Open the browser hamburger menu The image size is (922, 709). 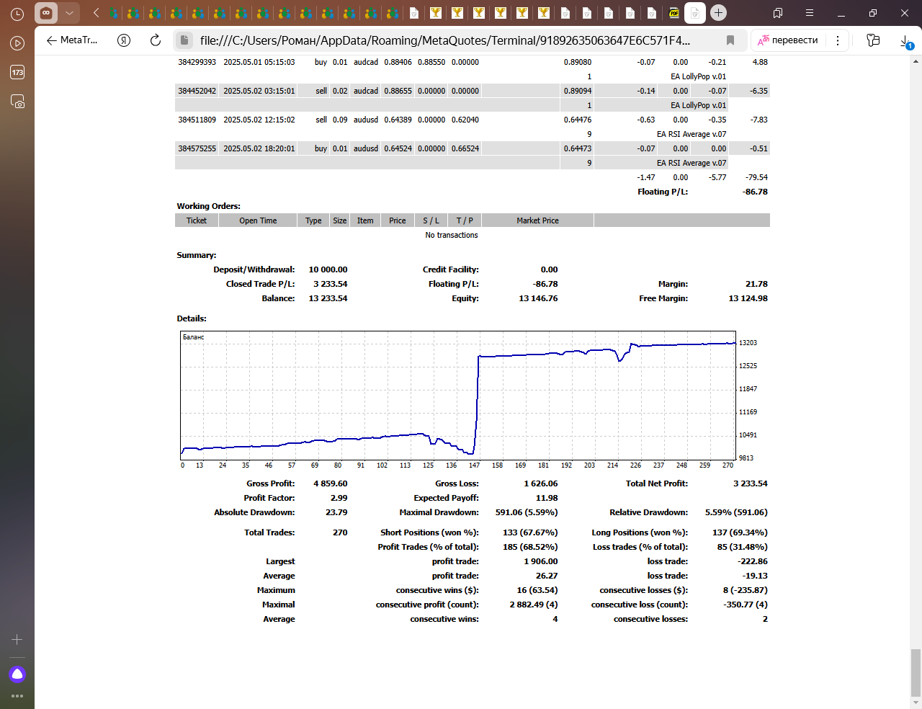pyautogui.click(x=810, y=13)
